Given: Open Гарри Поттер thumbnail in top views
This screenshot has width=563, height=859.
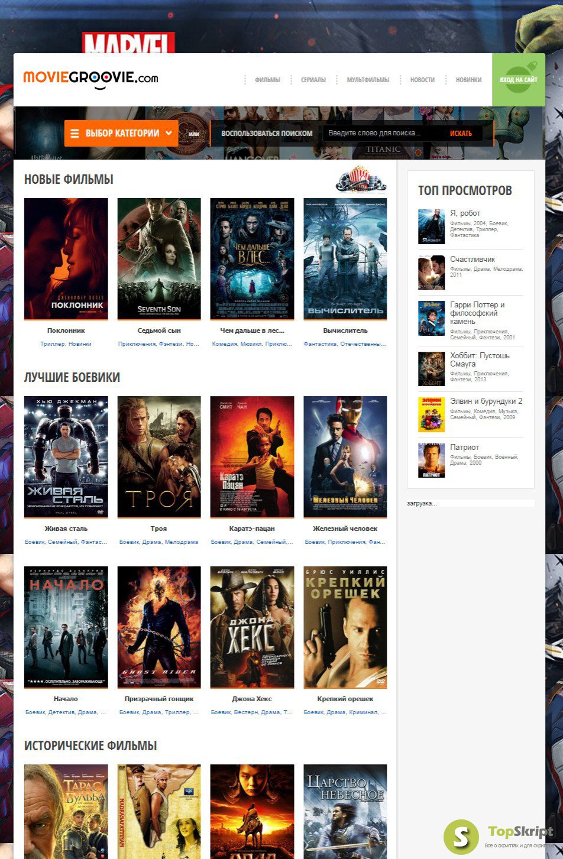Looking at the screenshot, I should (431, 318).
